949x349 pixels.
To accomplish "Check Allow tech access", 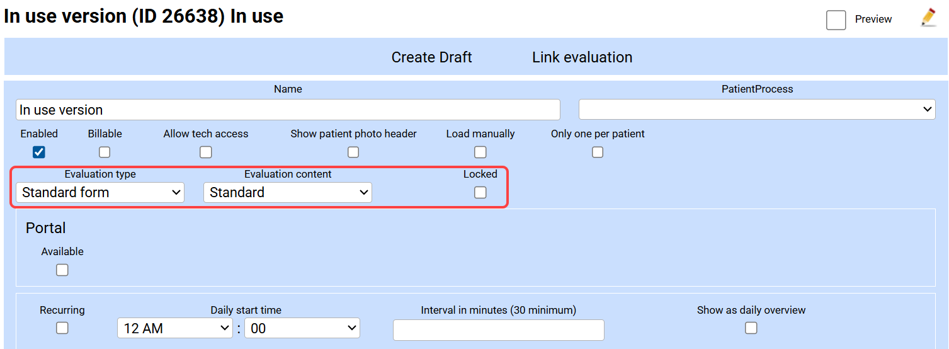I will pyautogui.click(x=206, y=152).
